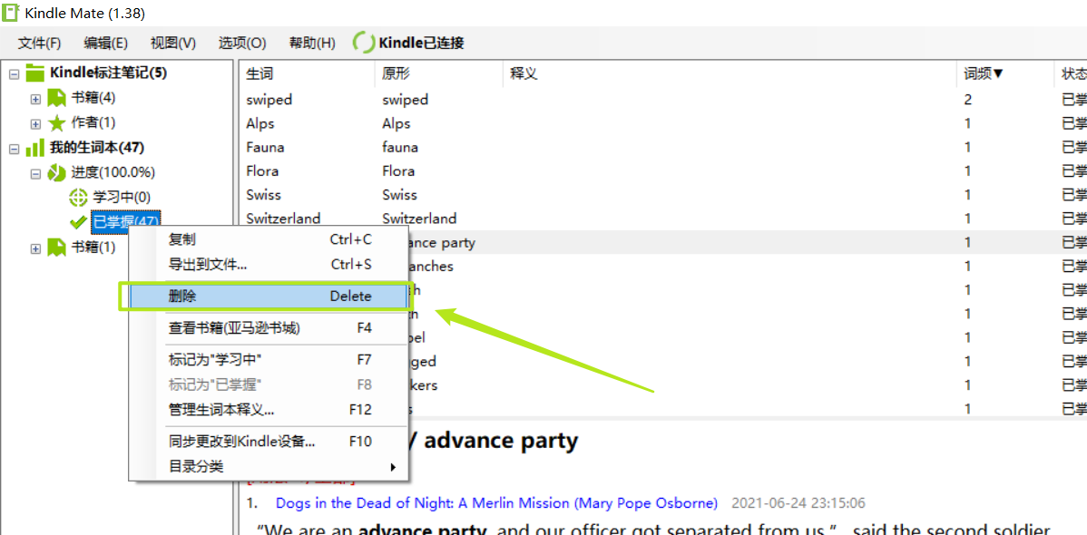Select the 我的生词本(47) tree item
Image resolution: width=1087 pixels, height=535 pixels.
[96, 148]
